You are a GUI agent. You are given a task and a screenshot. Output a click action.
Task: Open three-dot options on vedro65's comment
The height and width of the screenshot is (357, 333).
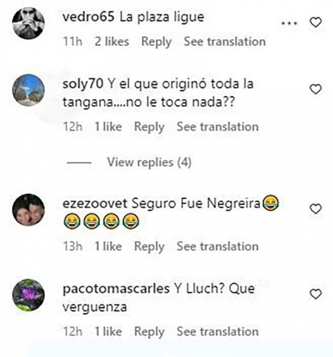click(289, 23)
